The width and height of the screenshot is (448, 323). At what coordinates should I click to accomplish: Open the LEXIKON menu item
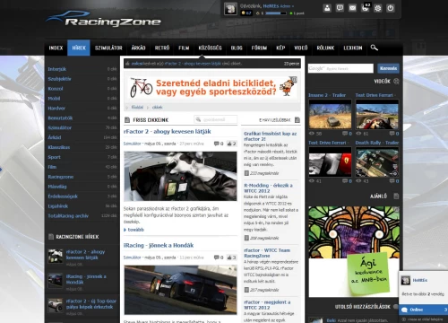353,48
